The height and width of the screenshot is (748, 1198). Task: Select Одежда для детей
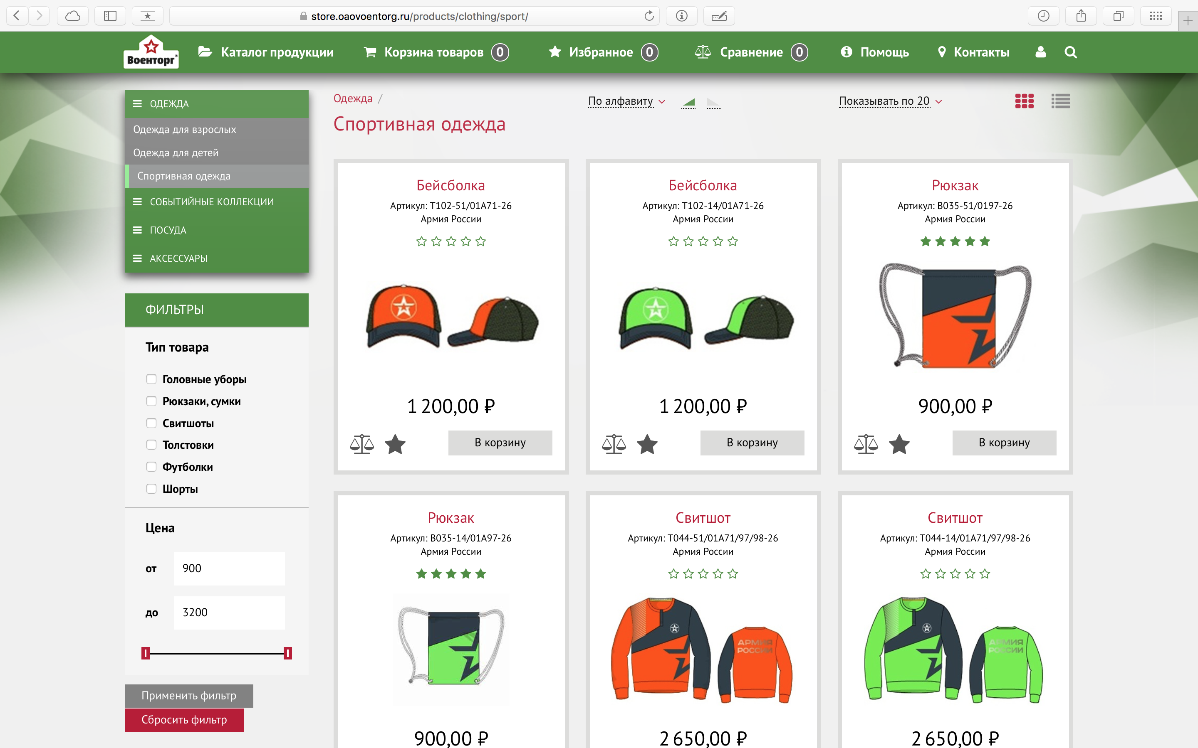(x=216, y=153)
